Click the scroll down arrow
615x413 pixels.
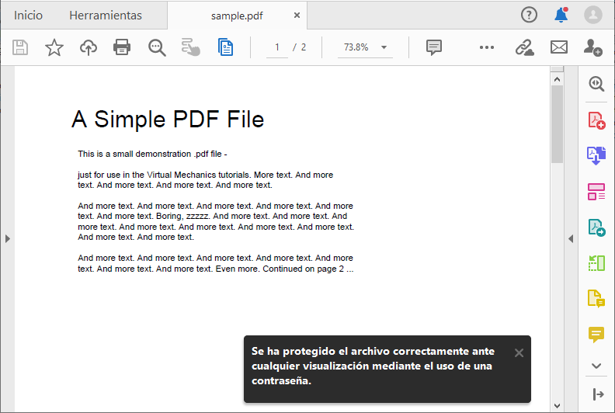point(557,405)
